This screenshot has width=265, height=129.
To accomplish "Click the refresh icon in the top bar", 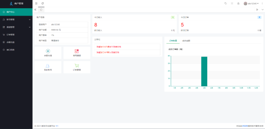I will tap(43, 4).
